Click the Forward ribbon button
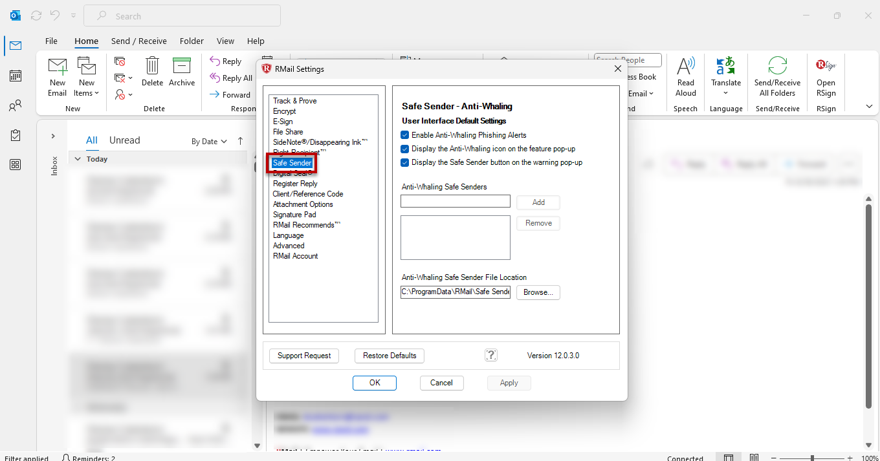This screenshot has height=461, width=880. (x=230, y=94)
